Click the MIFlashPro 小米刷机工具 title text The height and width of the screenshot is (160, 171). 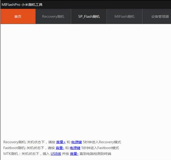(x=22, y=5)
